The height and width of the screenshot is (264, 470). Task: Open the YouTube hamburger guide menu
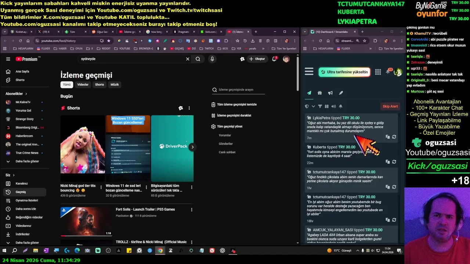point(8,59)
